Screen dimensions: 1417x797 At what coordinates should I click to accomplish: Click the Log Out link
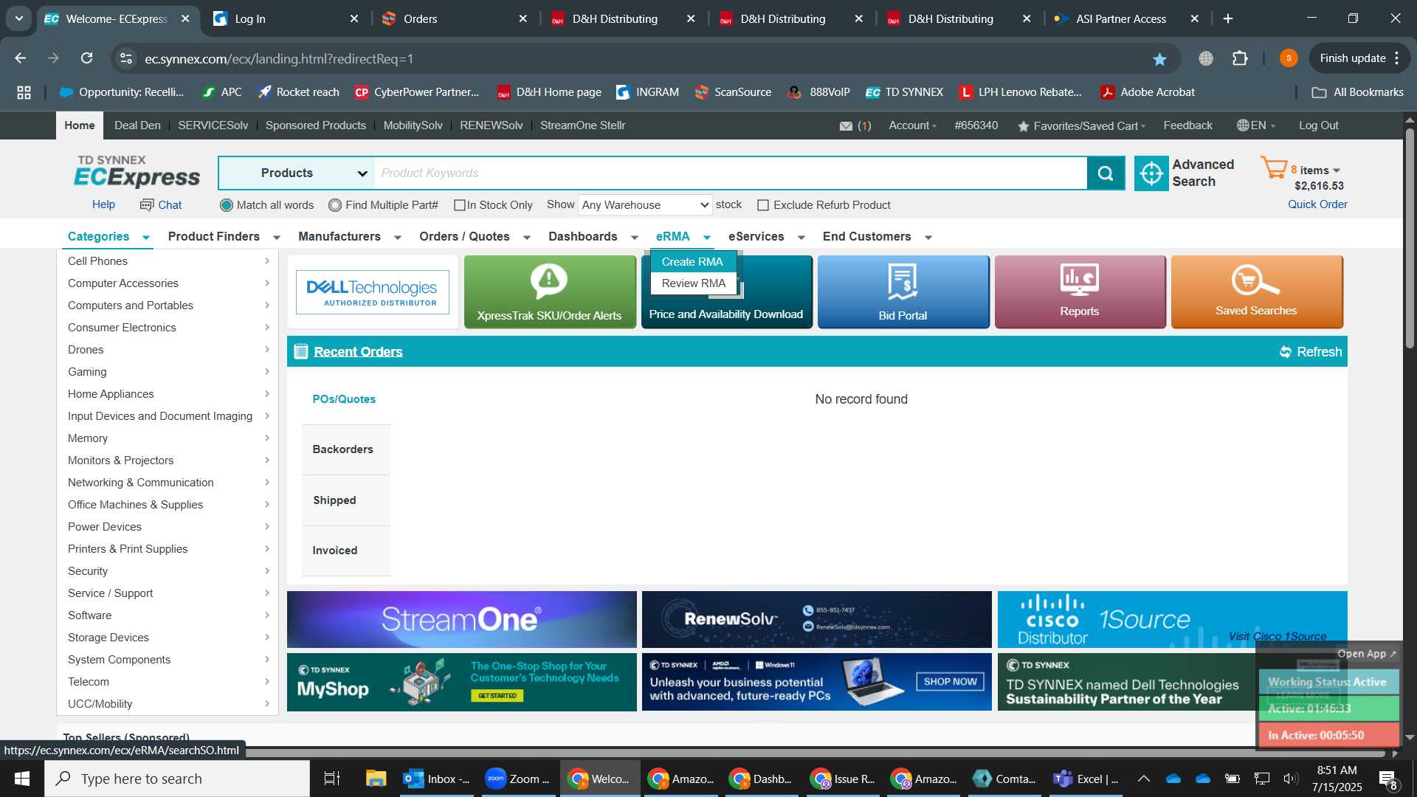tap(1318, 125)
